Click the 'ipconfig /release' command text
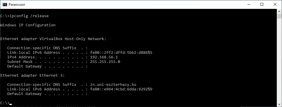This screenshot has height=107, width=282. pos(29,16)
